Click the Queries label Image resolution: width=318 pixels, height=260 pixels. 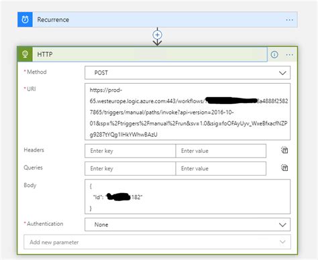coord(33,168)
